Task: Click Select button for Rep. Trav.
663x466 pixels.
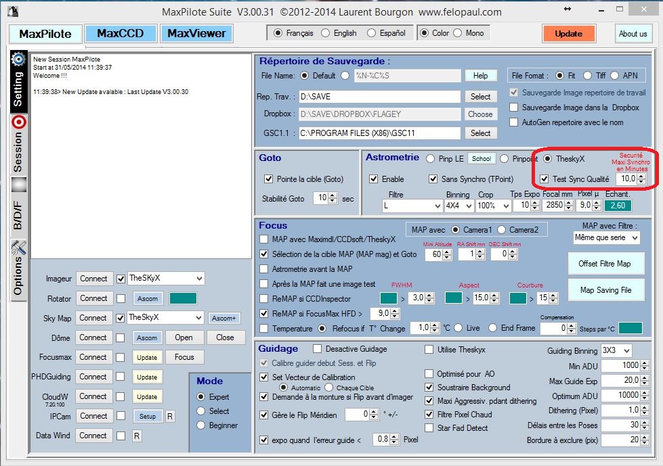Action: [x=480, y=97]
